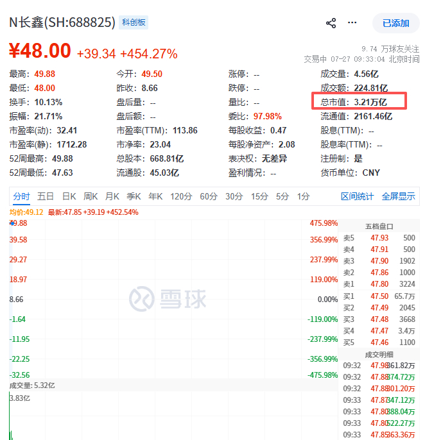Screen dimensions: 425x440
Task: Click the 科创板 tag
Action: pos(134,22)
